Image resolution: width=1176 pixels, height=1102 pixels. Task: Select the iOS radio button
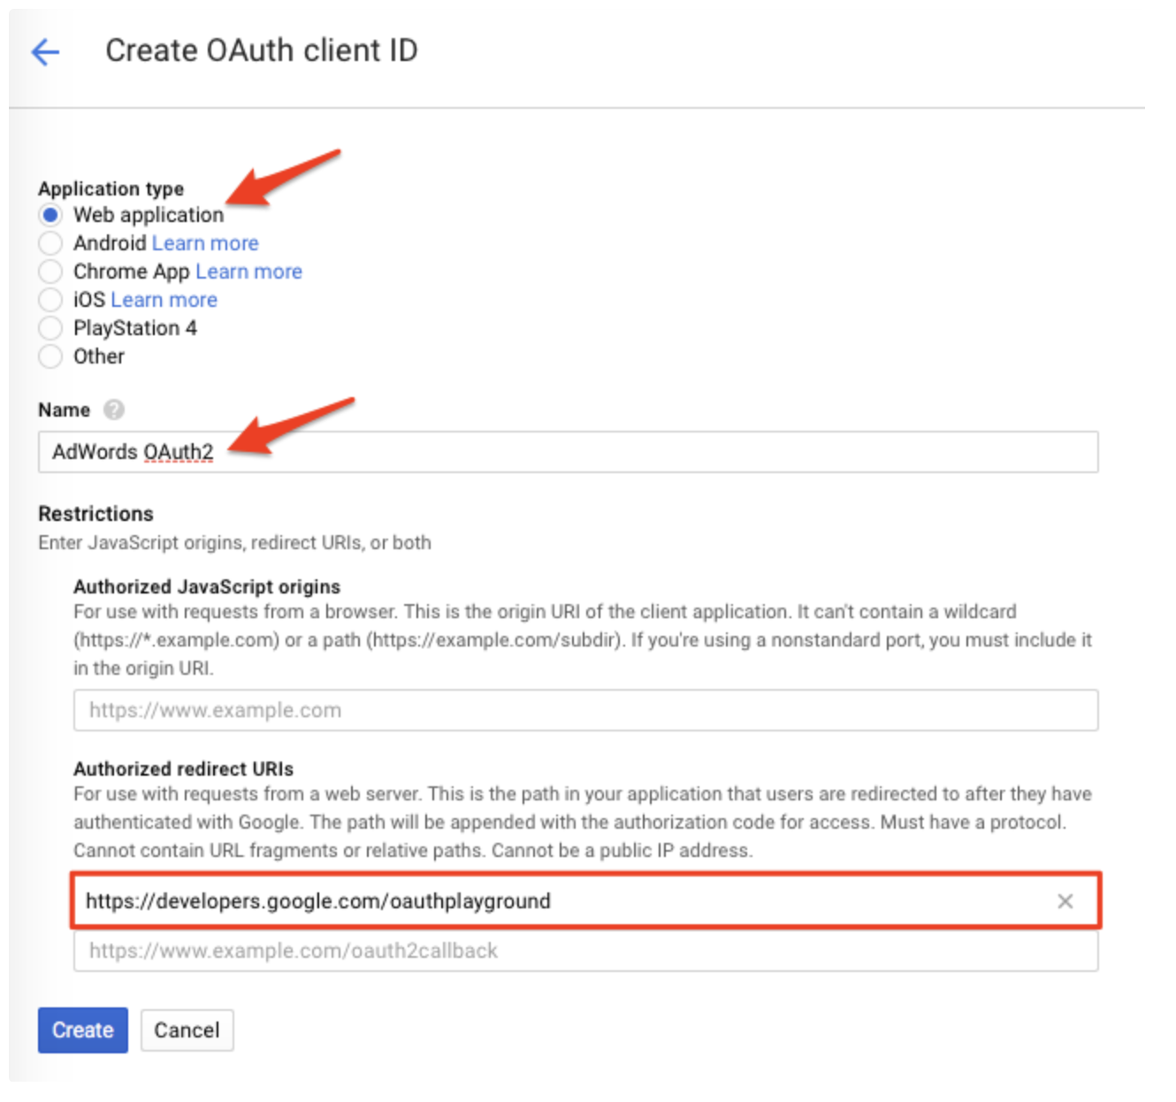pyautogui.click(x=50, y=300)
